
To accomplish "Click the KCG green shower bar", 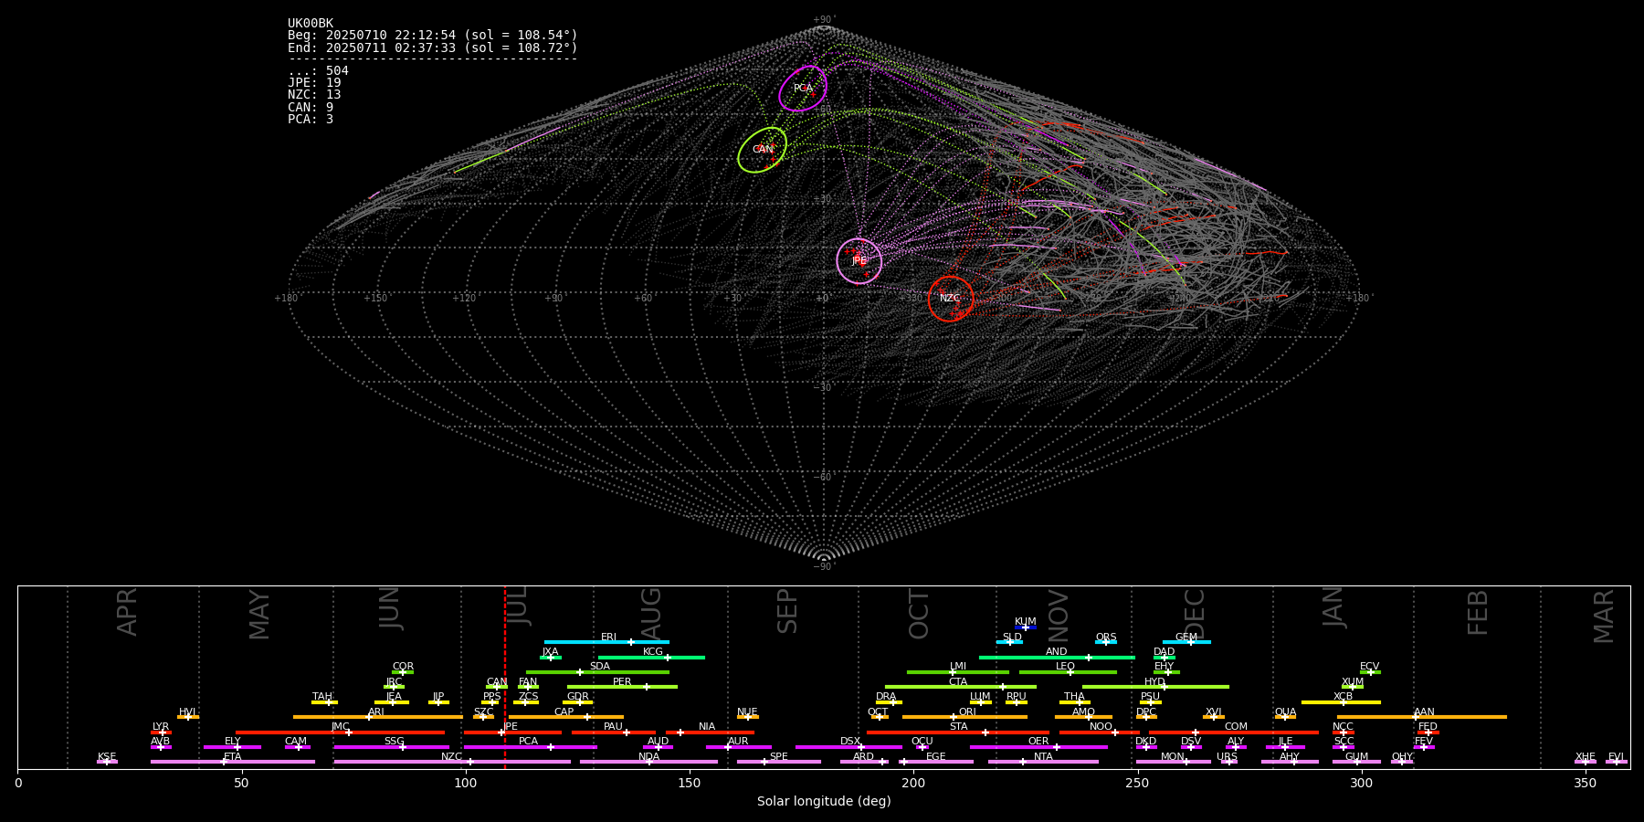I will coord(651,658).
